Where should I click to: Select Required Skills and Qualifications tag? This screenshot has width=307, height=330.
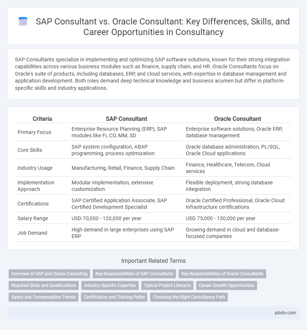43,285
